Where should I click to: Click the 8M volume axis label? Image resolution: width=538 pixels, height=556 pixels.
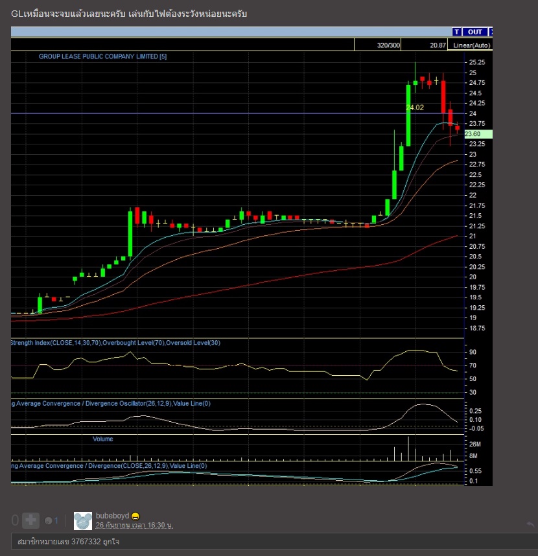[x=473, y=456]
